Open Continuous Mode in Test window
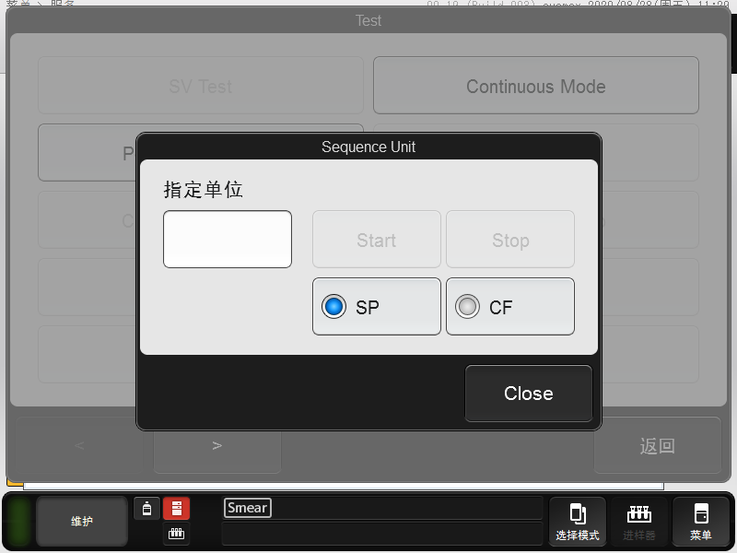Viewport: 737px width, 553px height. (x=536, y=86)
